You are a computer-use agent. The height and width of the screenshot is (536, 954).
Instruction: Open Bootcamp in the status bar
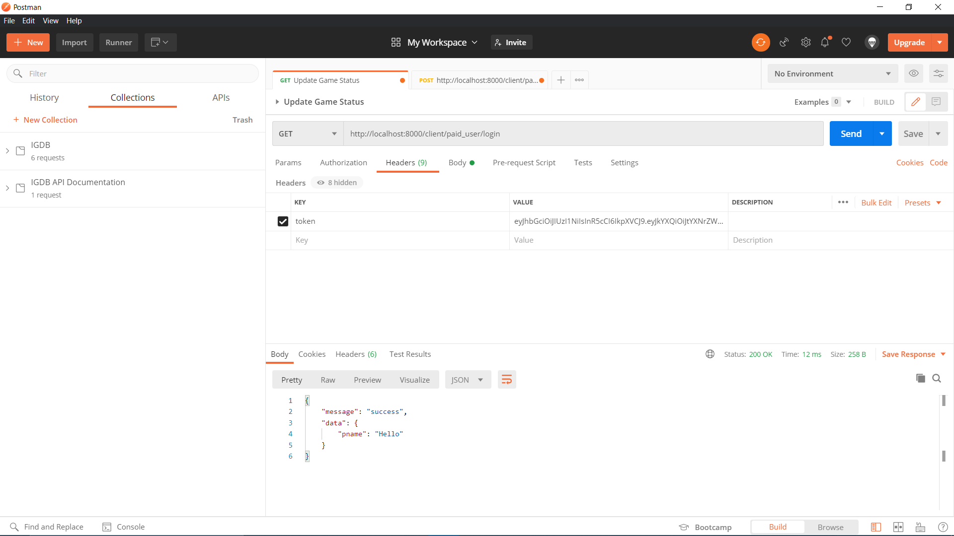coord(706,527)
